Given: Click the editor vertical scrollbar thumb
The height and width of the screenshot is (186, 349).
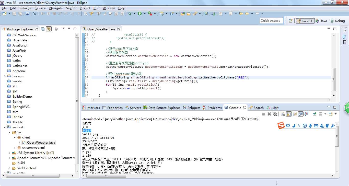Looking at the screenshot, I should [334, 79].
